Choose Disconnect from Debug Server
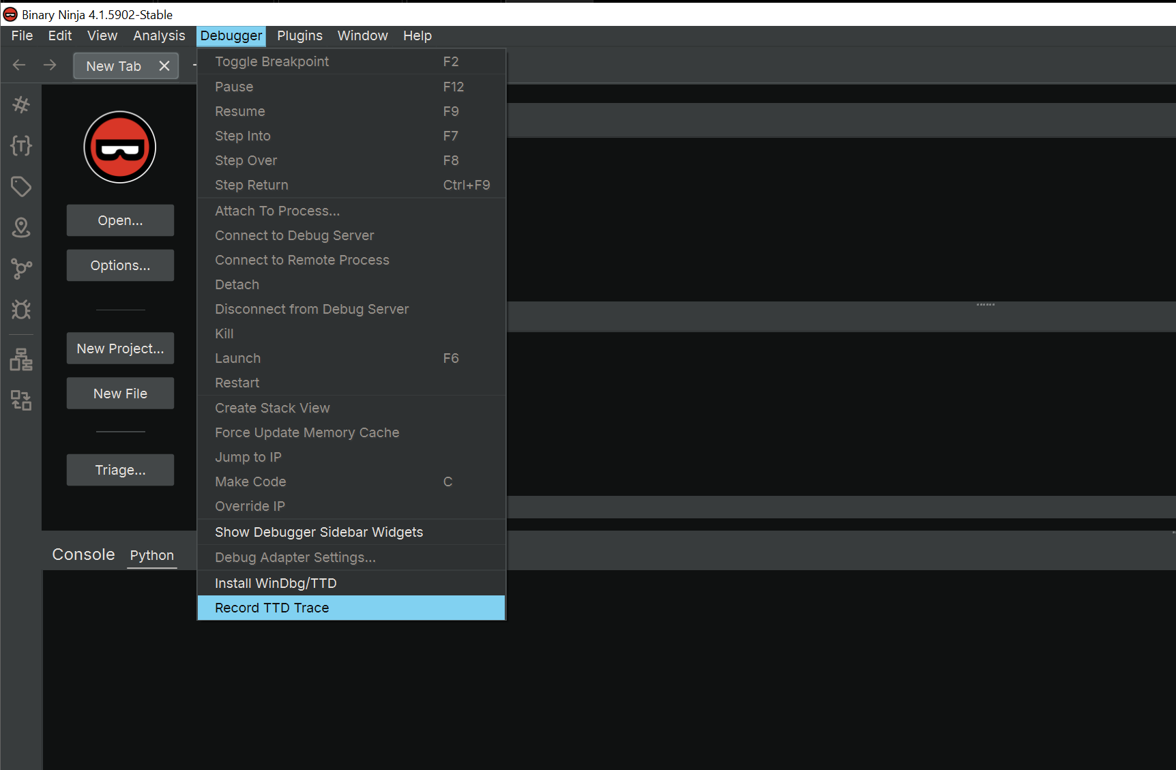Viewport: 1176px width, 770px height. pyautogui.click(x=351, y=309)
